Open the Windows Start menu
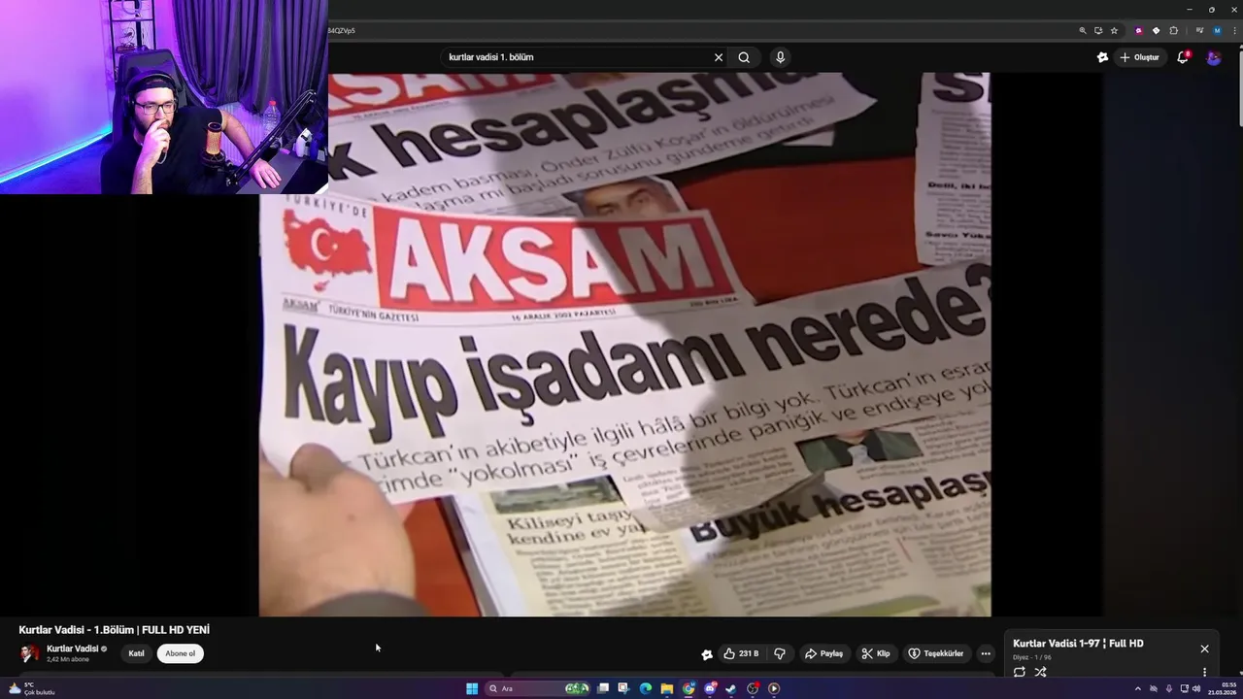The height and width of the screenshot is (699, 1243). point(472,688)
